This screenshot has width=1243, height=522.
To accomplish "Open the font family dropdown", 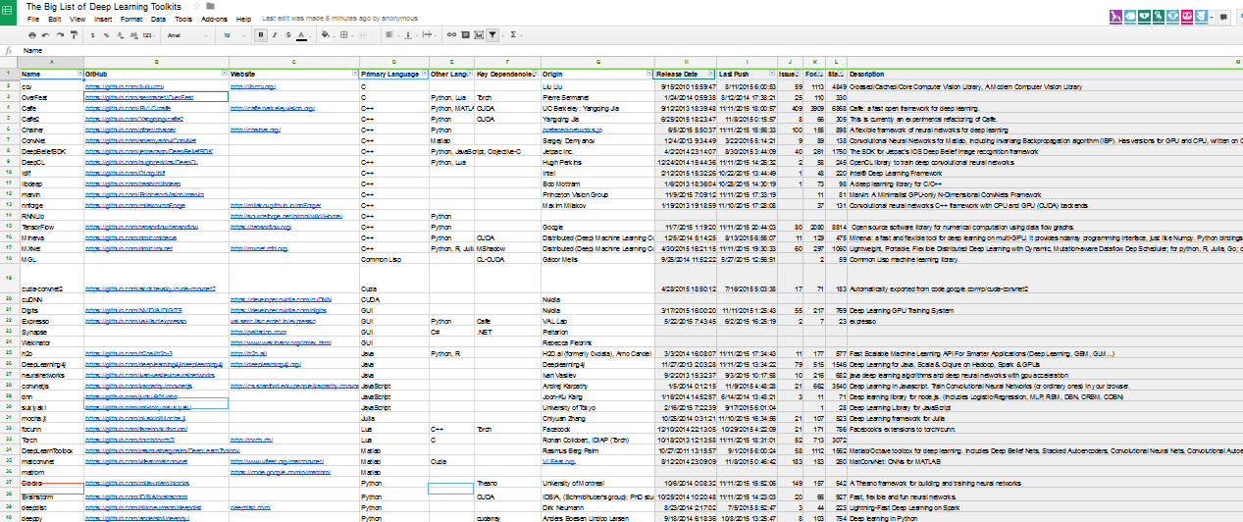I will [186, 35].
